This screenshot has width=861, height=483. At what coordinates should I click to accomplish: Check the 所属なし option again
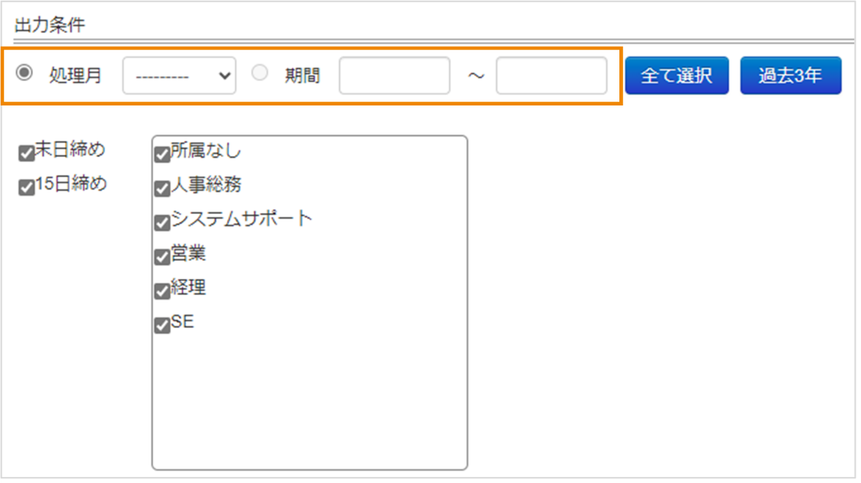coord(161,153)
